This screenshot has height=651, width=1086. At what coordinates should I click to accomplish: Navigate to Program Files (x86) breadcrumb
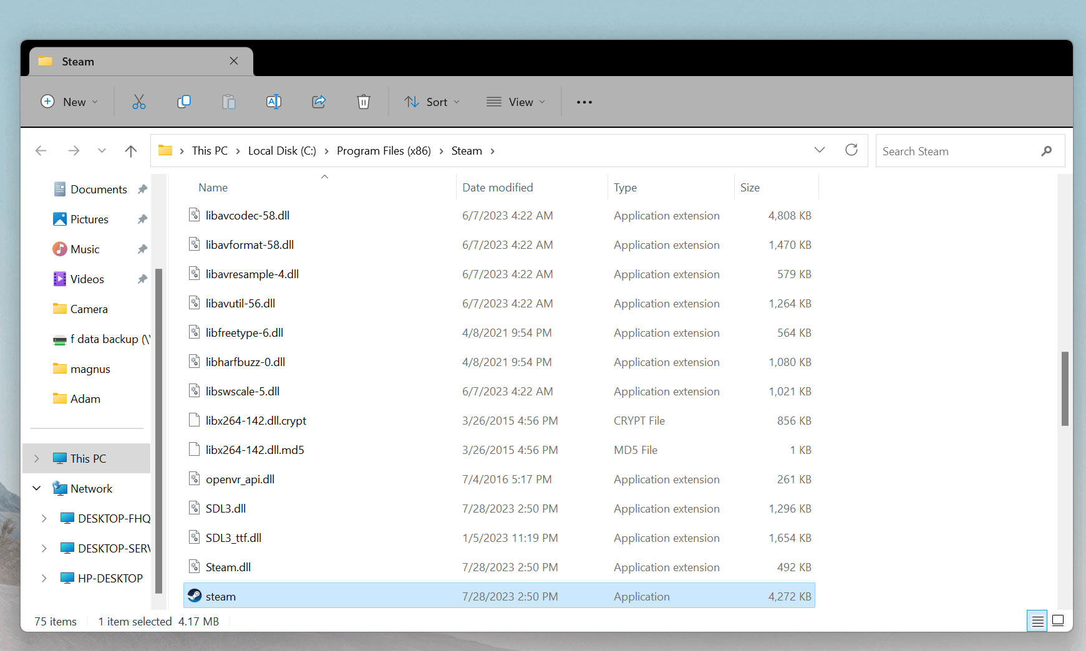pos(384,151)
